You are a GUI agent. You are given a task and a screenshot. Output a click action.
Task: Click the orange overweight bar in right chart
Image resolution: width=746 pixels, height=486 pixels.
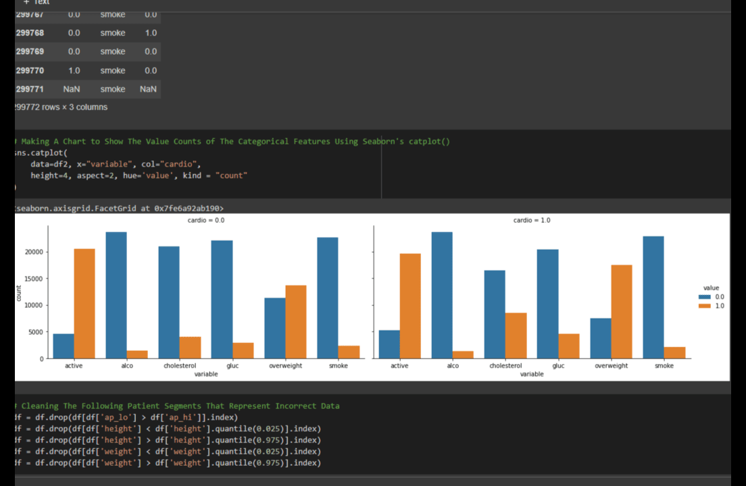coord(622,311)
